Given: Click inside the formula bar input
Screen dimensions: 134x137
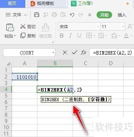Looking at the screenshot, I should (x=112, y=53).
